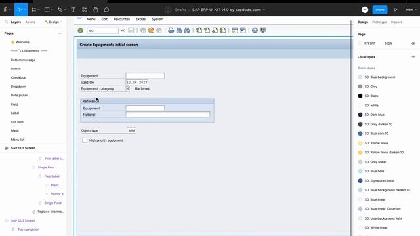The image size is (420, 236).
Task: Select the SD: Black color style
Action: 371,96
